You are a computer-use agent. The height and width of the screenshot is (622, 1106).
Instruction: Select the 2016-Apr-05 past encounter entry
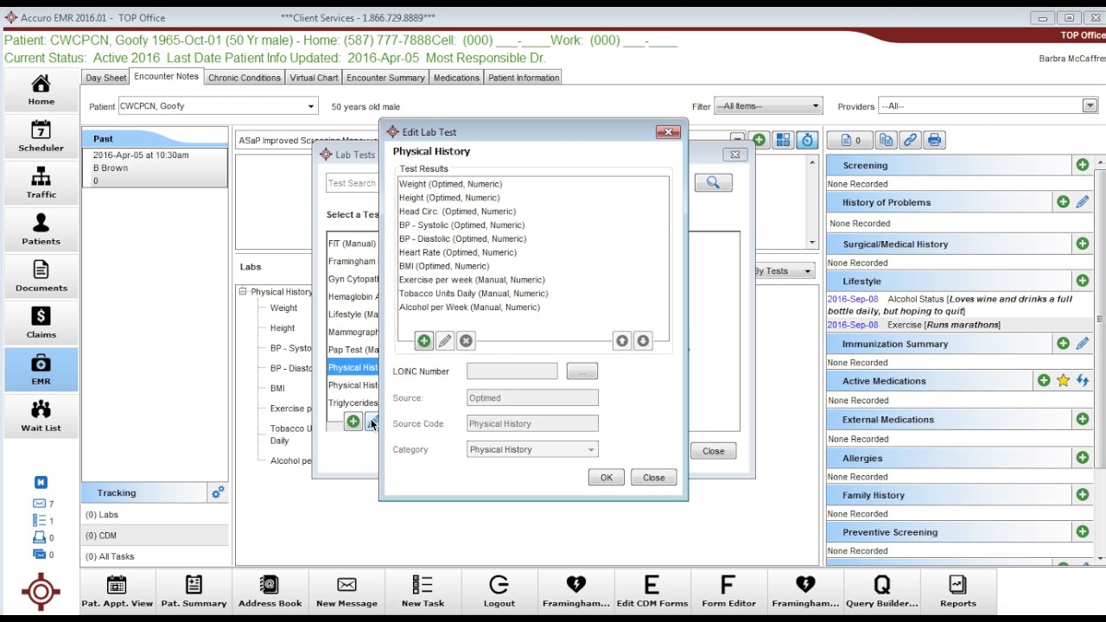[156, 168]
